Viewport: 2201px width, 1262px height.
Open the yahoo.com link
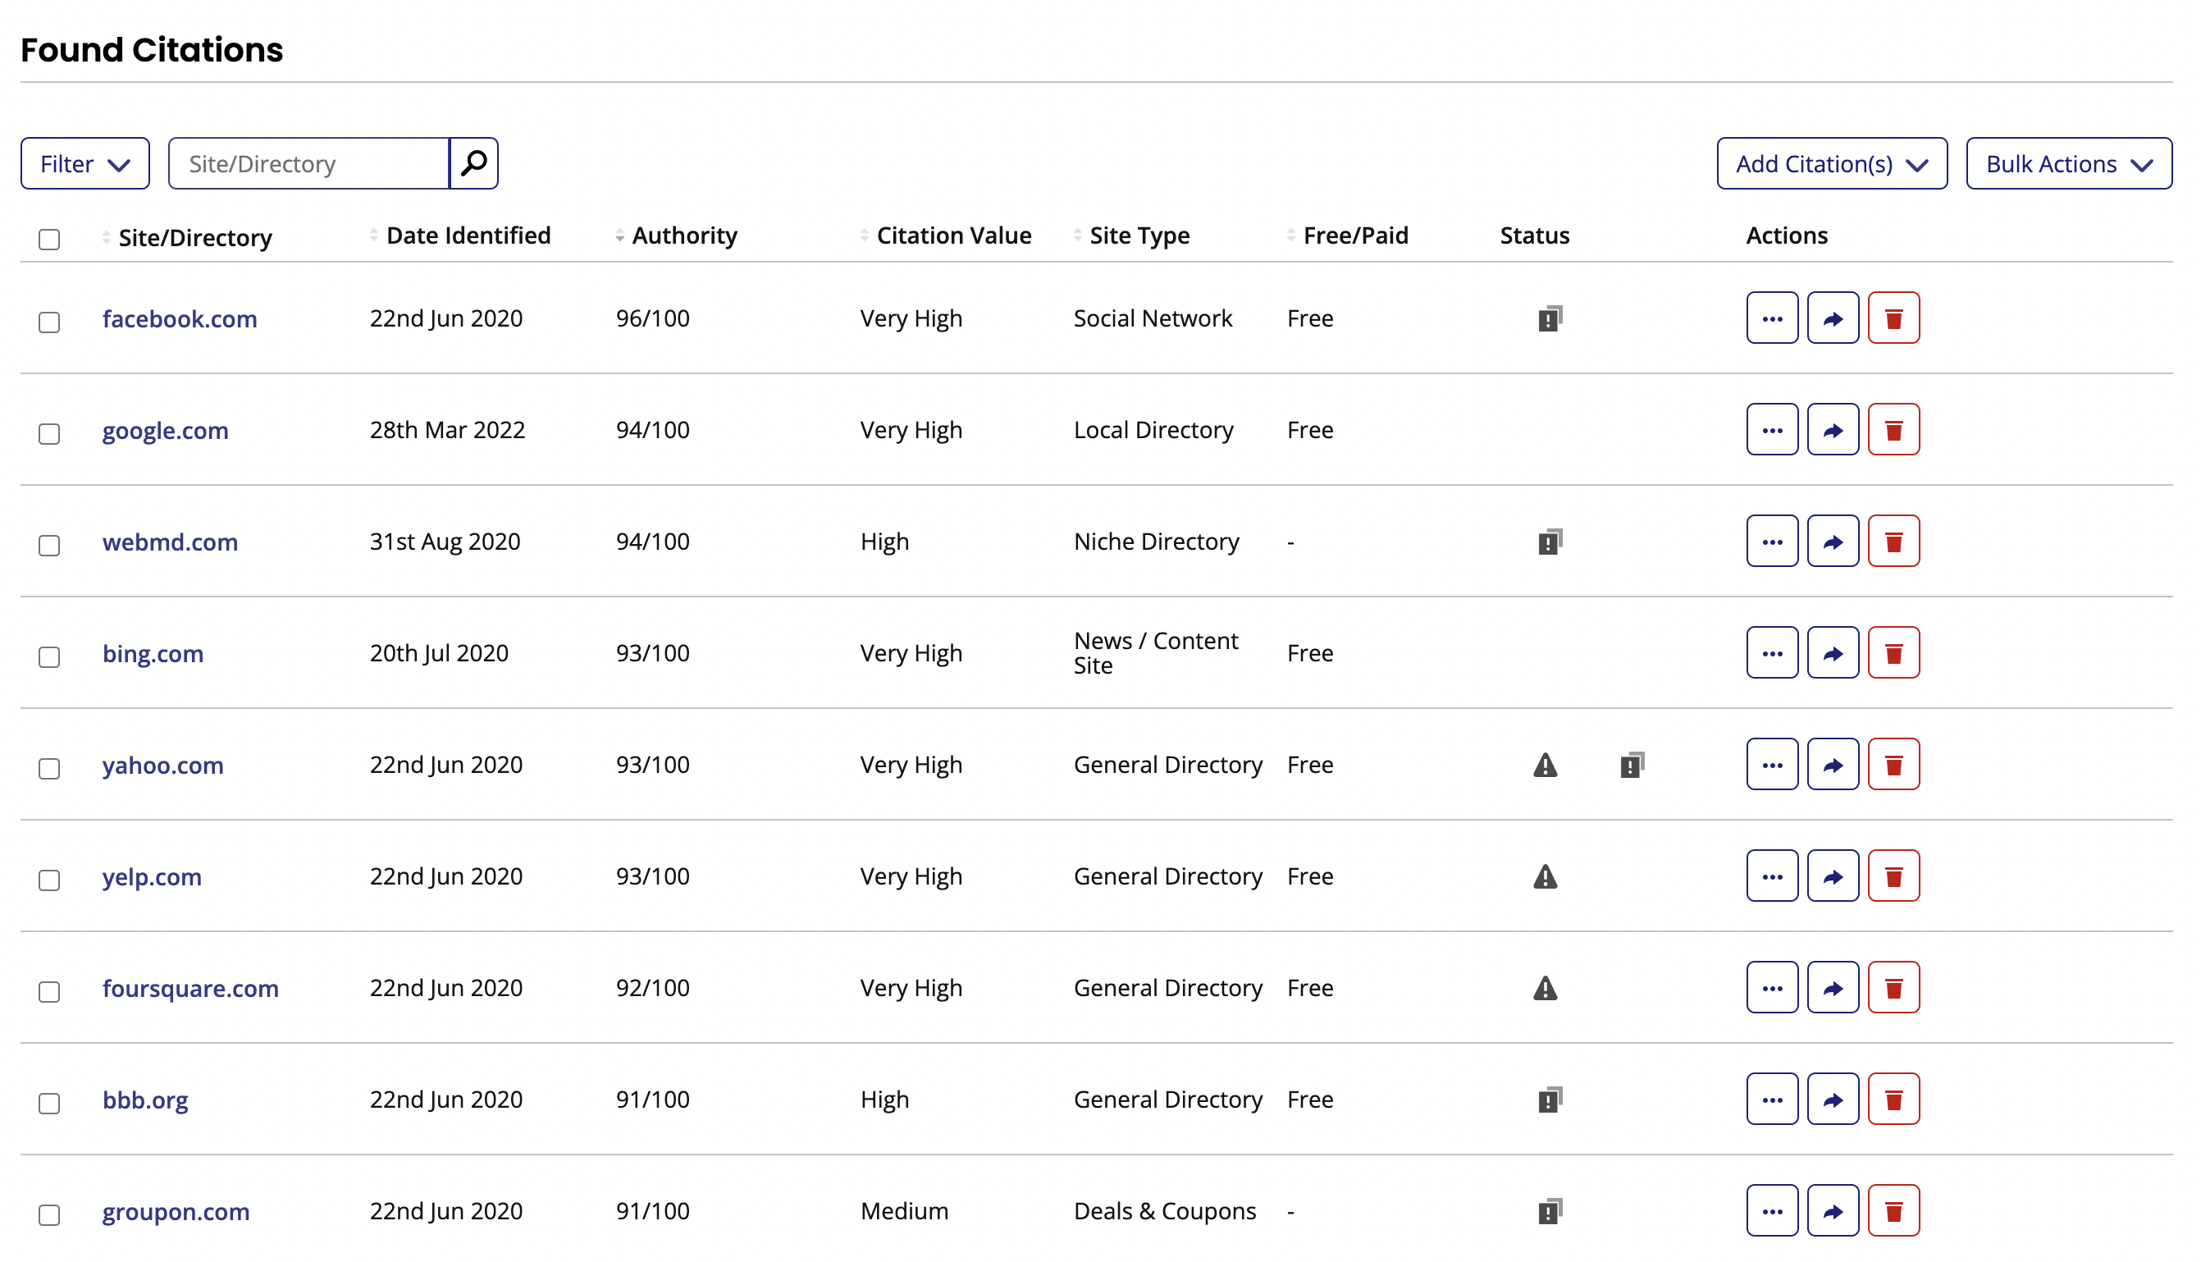(163, 766)
